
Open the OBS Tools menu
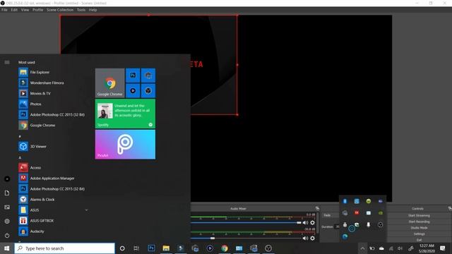click(x=81, y=10)
